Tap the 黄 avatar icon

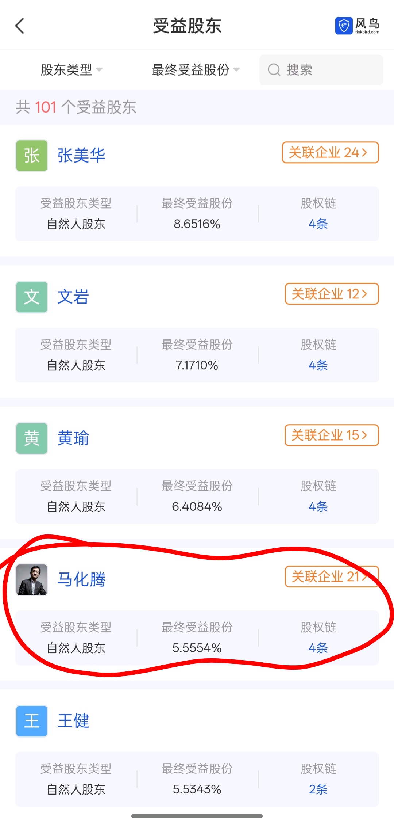click(x=32, y=438)
